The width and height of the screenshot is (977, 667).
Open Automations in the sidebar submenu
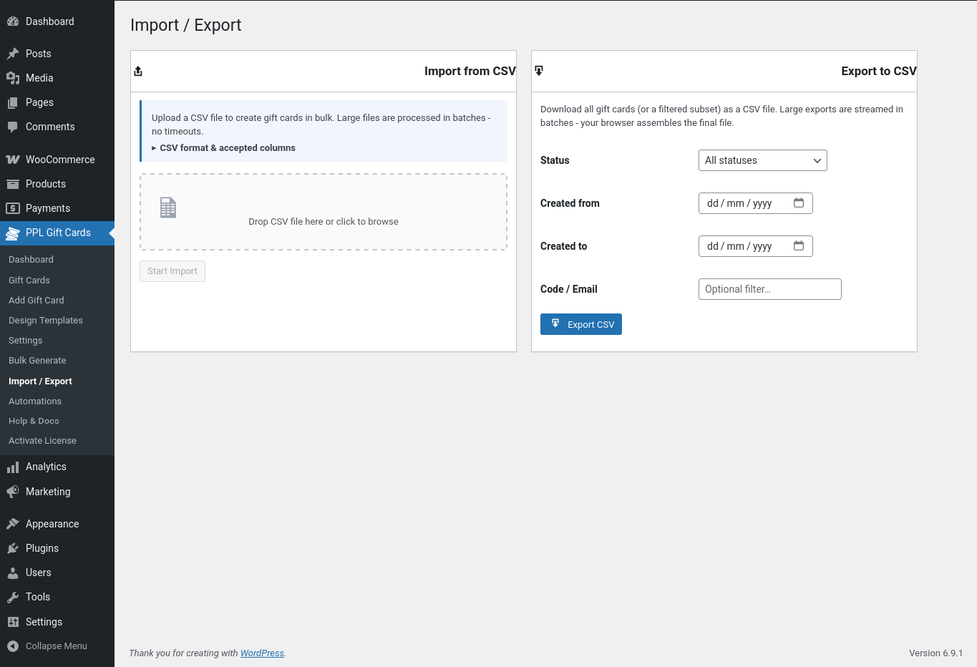pos(35,401)
